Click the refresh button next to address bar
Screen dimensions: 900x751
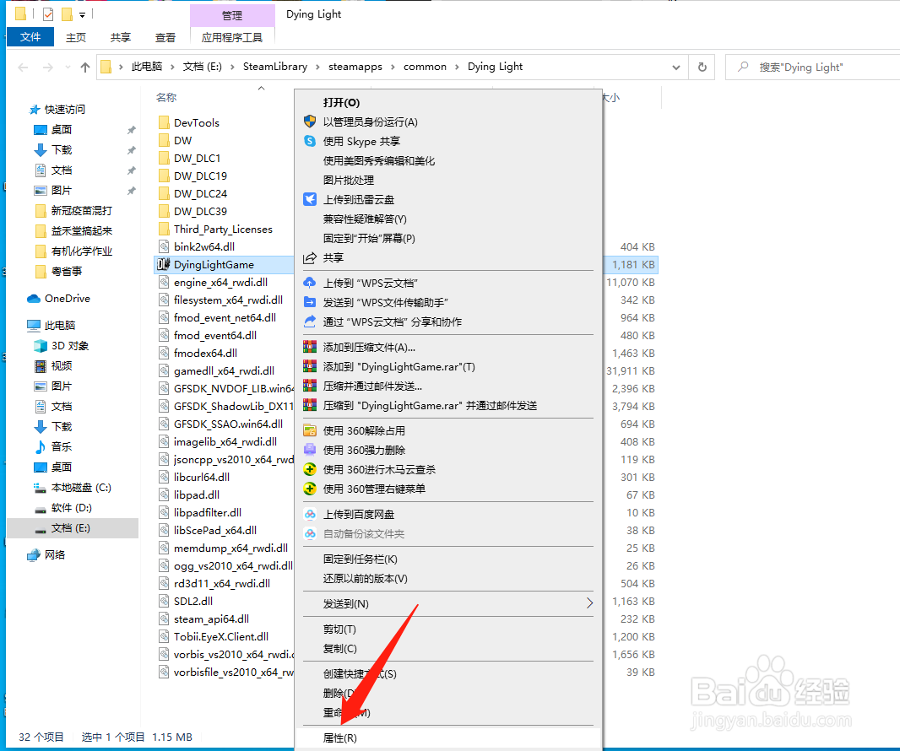[702, 68]
